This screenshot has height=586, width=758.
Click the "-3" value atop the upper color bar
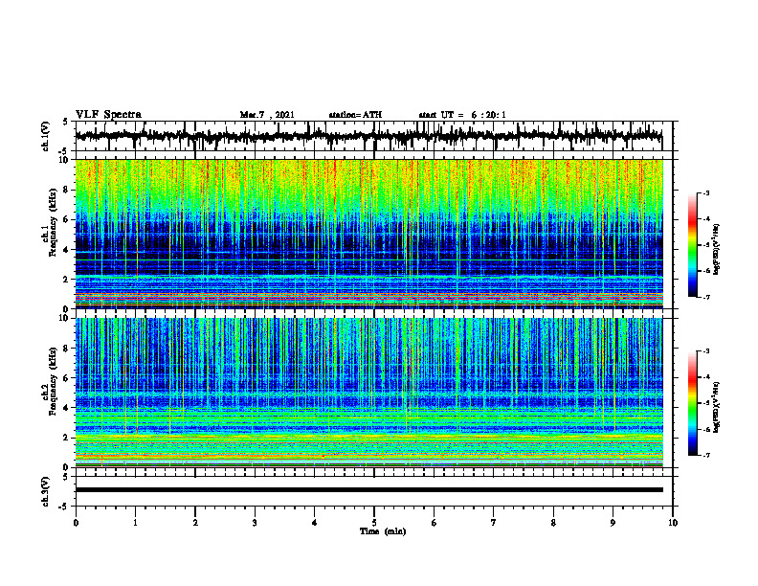705,193
